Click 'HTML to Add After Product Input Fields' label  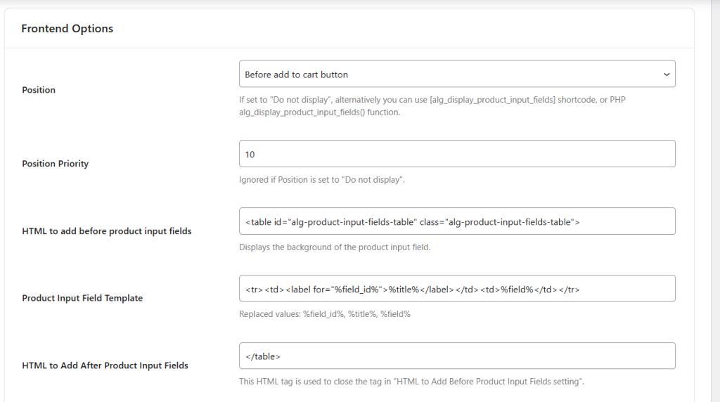[x=105, y=365]
